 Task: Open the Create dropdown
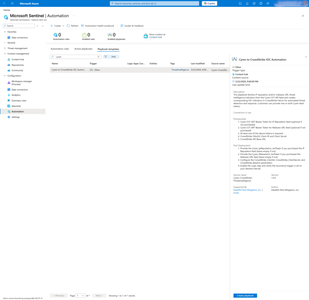pos(57,26)
